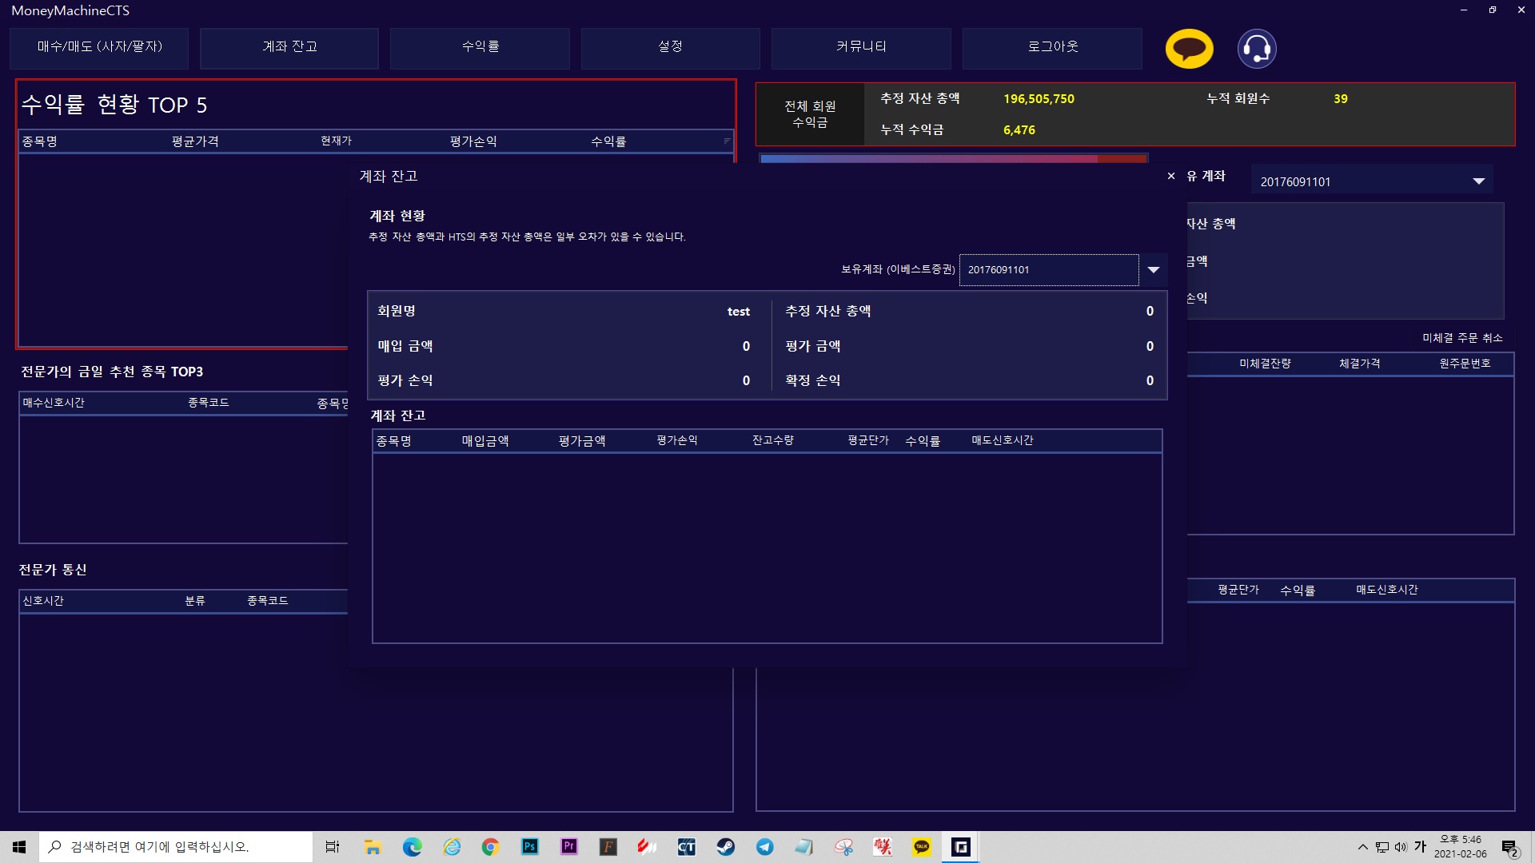The height and width of the screenshot is (863, 1535).
Task: Click the filter icon in 수익률 column header
Action: point(727,141)
